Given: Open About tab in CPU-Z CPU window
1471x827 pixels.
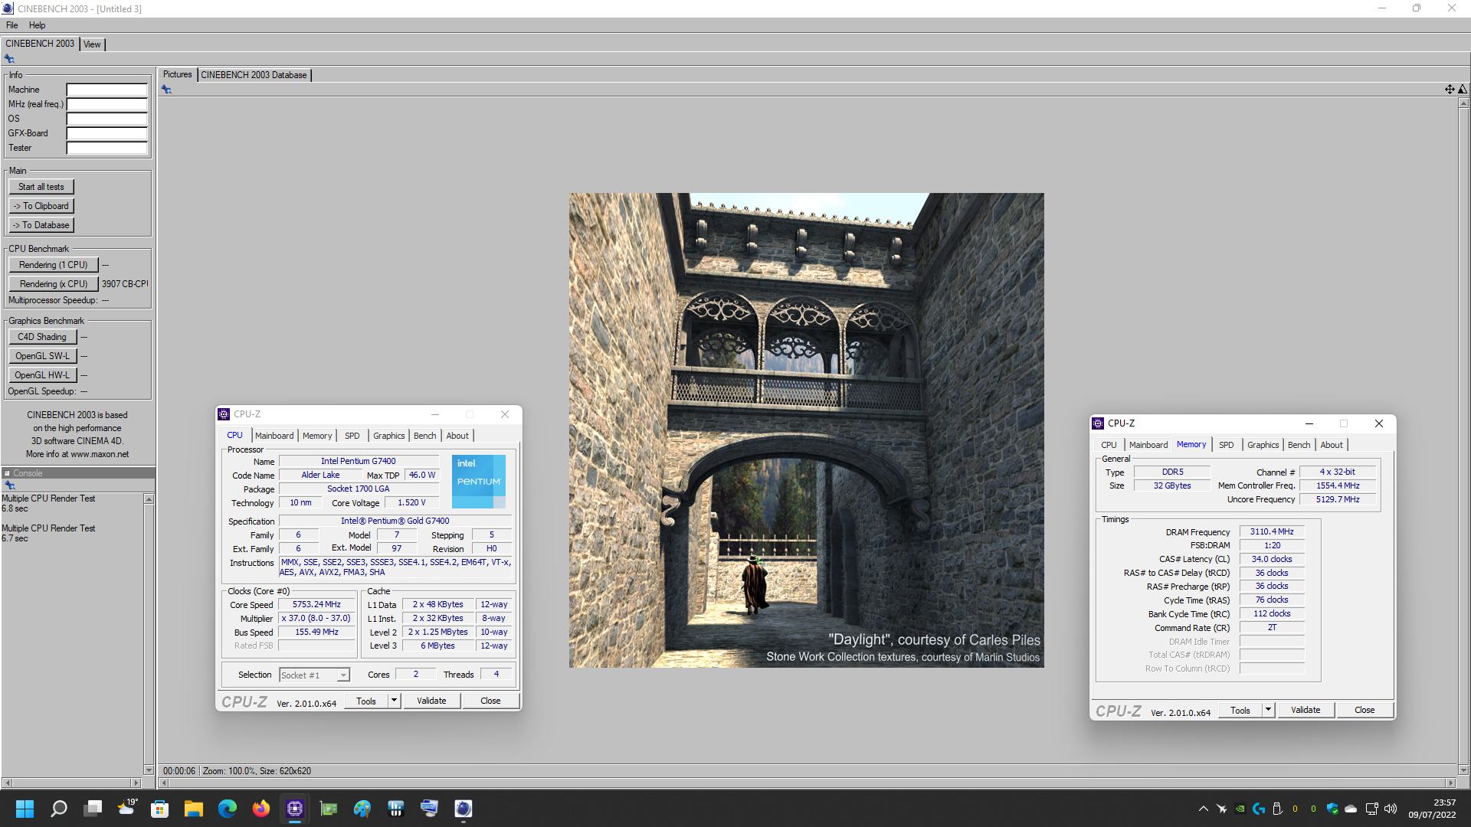Looking at the screenshot, I should coord(457,436).
